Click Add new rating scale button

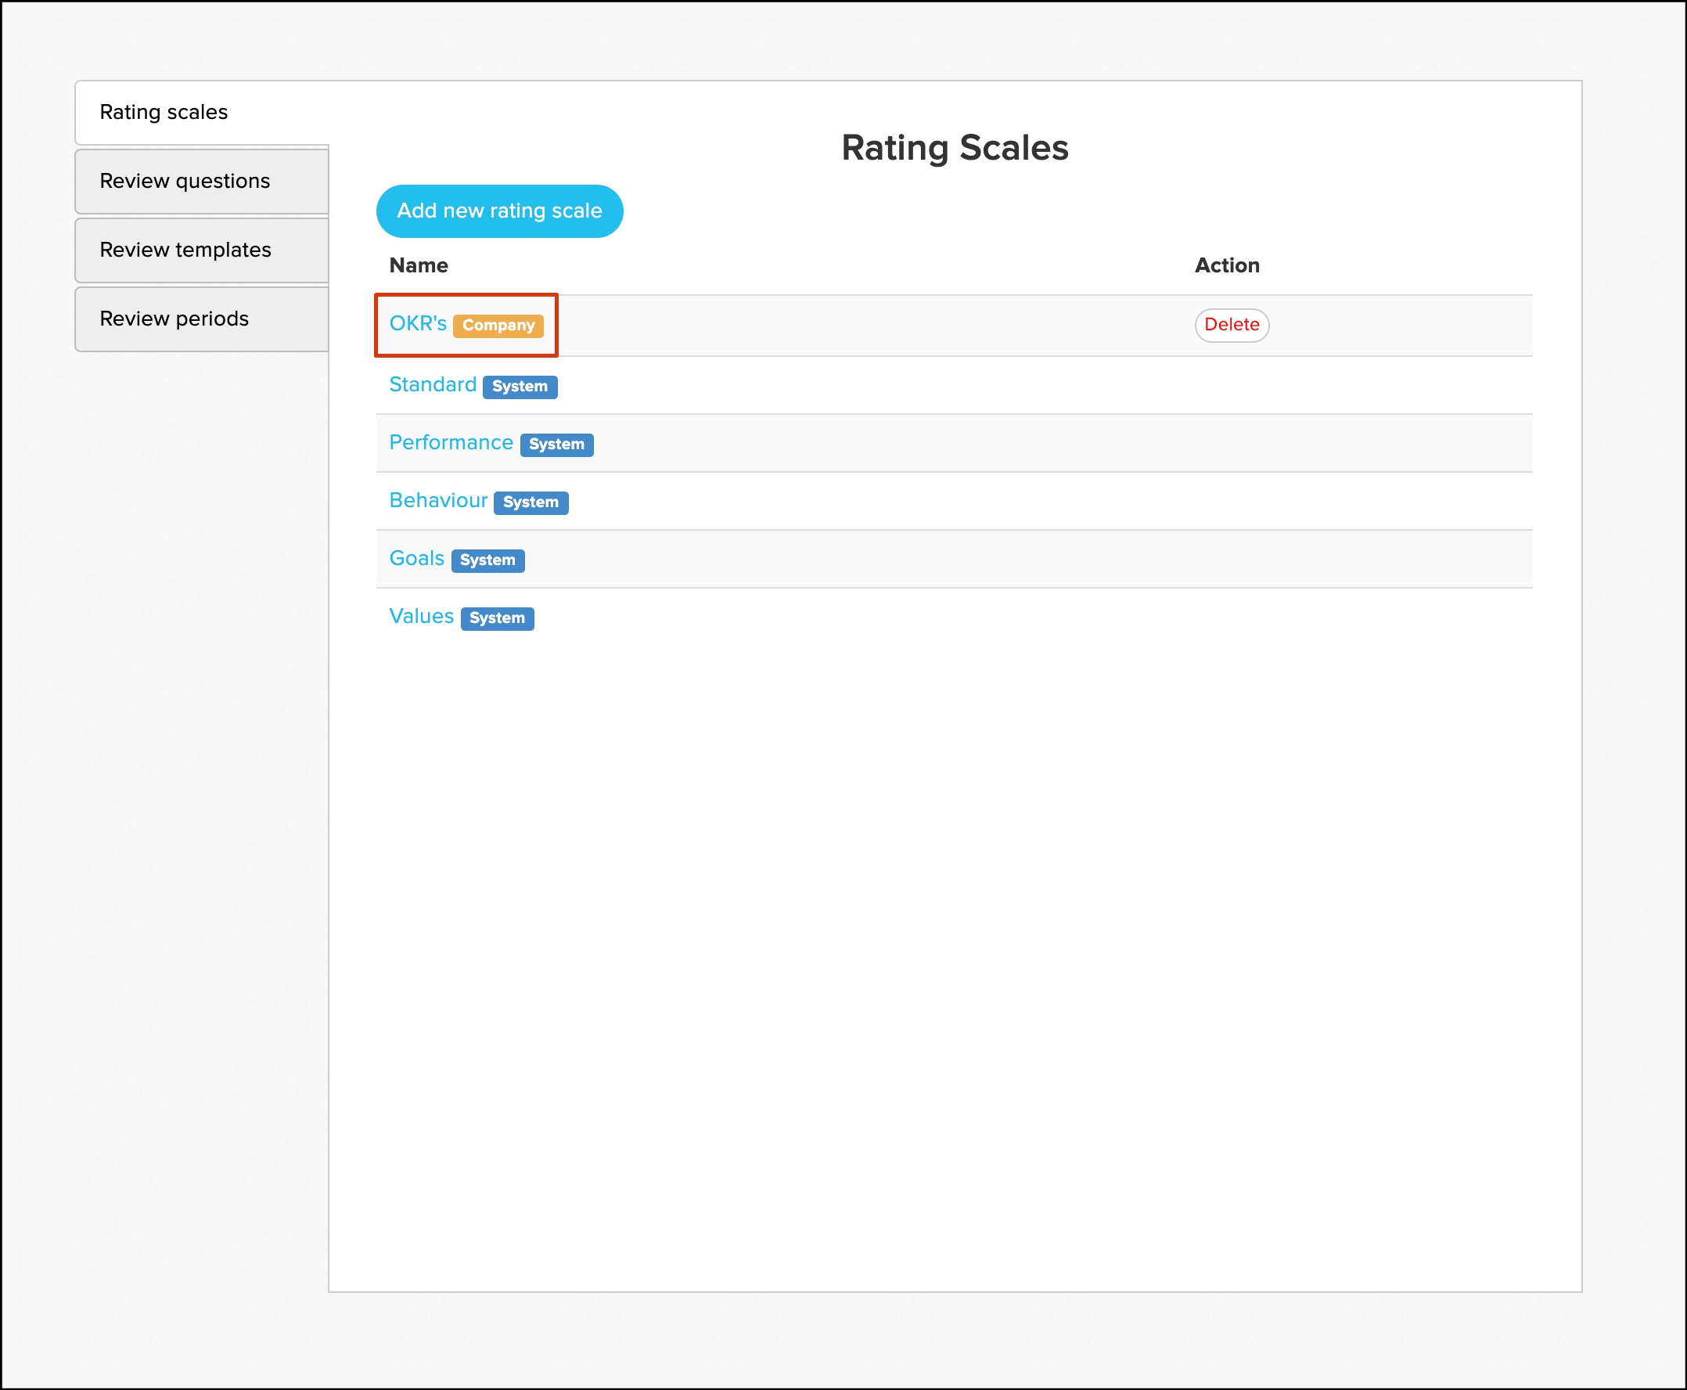pyautogui.click(x=499, y=211)
